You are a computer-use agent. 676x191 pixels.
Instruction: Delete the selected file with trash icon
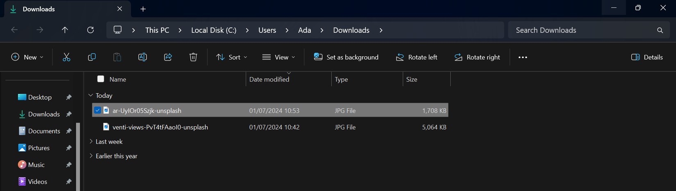(x=193, y=57)
